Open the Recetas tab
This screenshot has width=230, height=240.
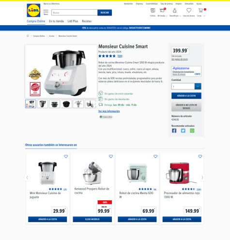pos(87,21)
